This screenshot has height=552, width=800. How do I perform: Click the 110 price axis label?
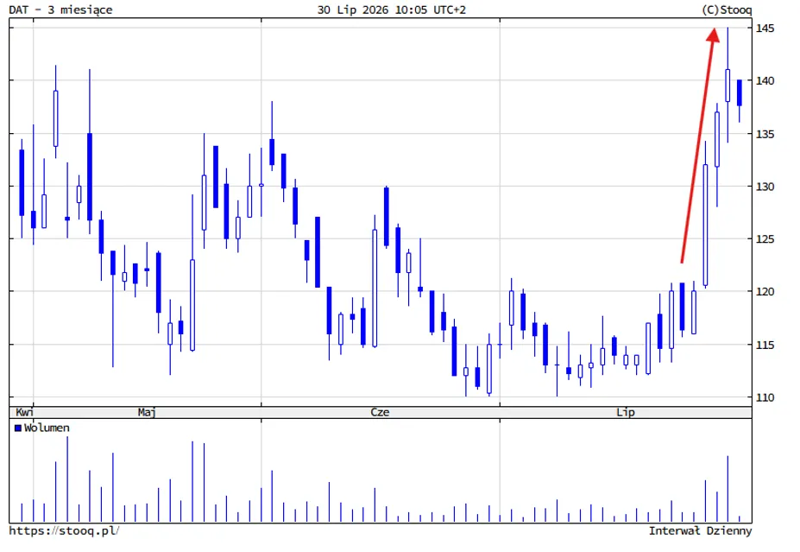pos(765,397)
